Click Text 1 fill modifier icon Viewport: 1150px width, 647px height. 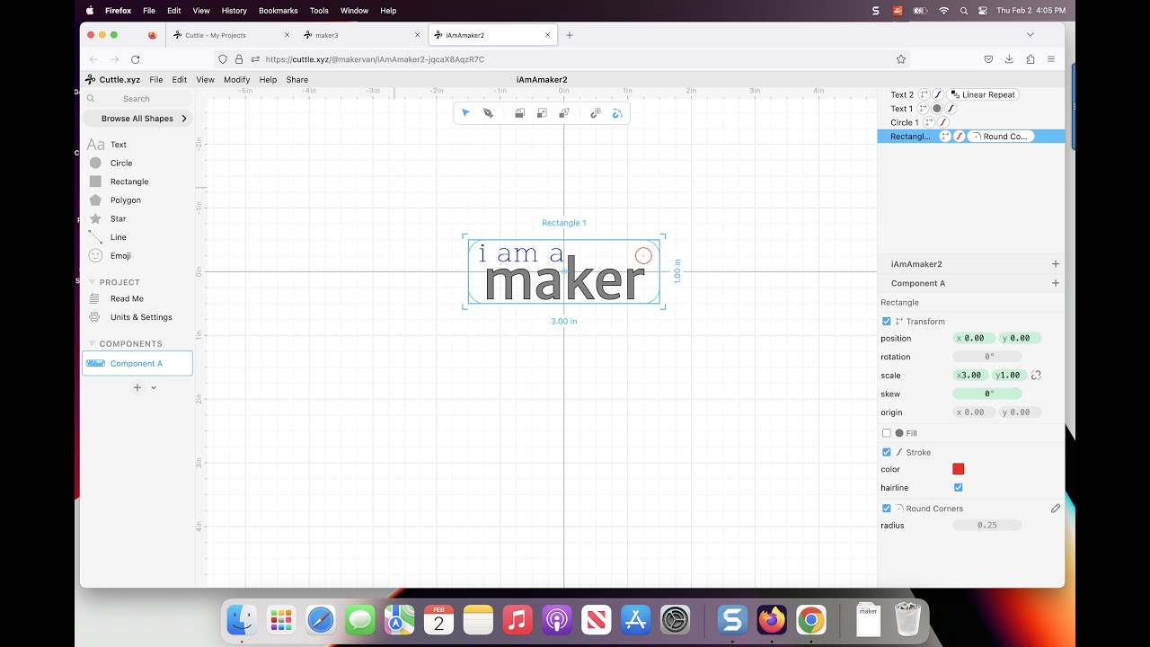click(937, 109)
